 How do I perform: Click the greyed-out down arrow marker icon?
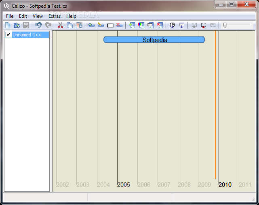[x=194, y=25]
